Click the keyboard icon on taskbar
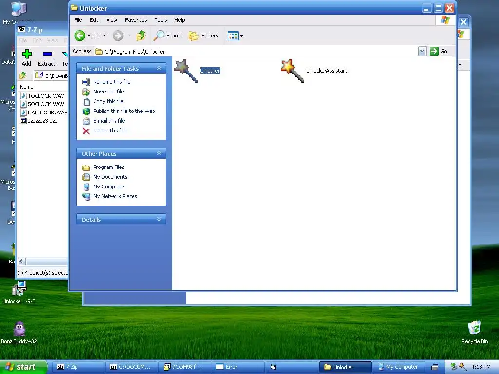The height and width of the screenshot is (374, 499). tap(434, 367)
